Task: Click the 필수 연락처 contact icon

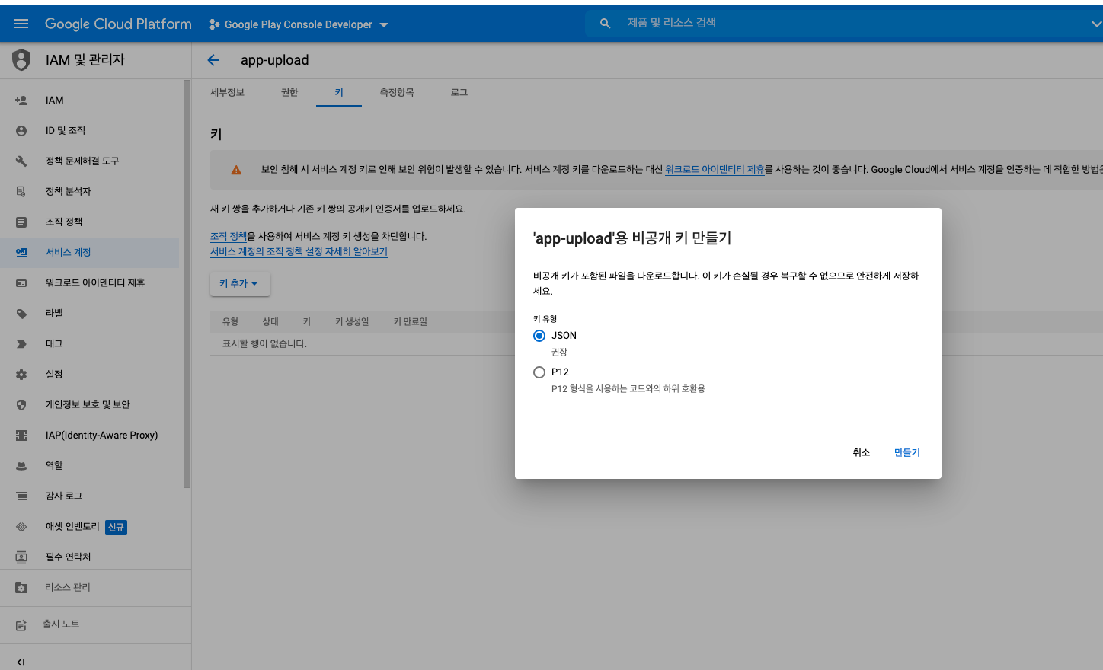Action: point(21,557)
